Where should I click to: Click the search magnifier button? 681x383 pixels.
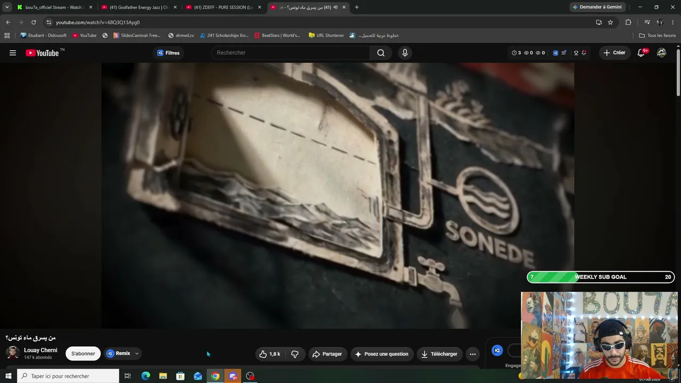tap(381, 53)
